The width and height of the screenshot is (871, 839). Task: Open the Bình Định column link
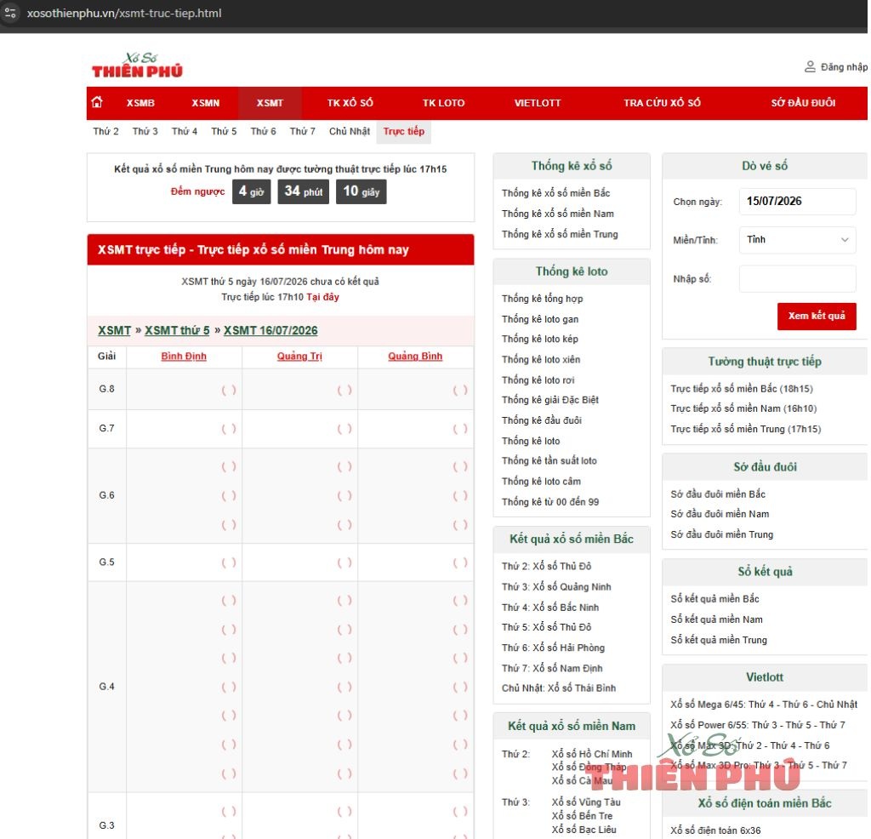[184, 357]
